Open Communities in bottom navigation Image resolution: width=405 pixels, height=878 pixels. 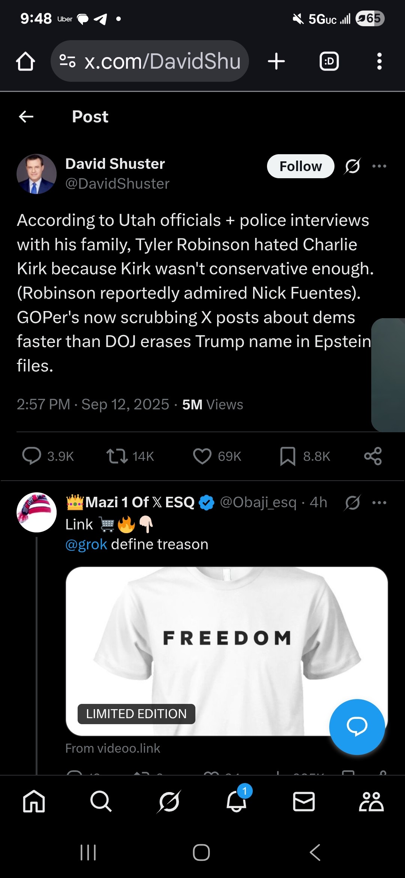pyautogui.click(x=371, y=801)
